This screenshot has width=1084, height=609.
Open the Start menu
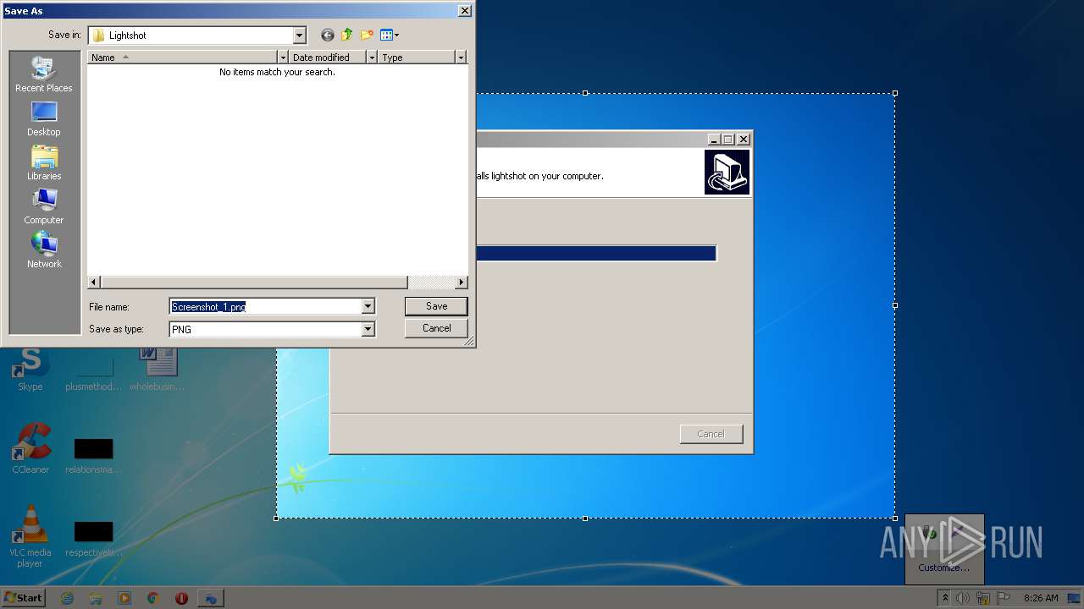(24, 597)
